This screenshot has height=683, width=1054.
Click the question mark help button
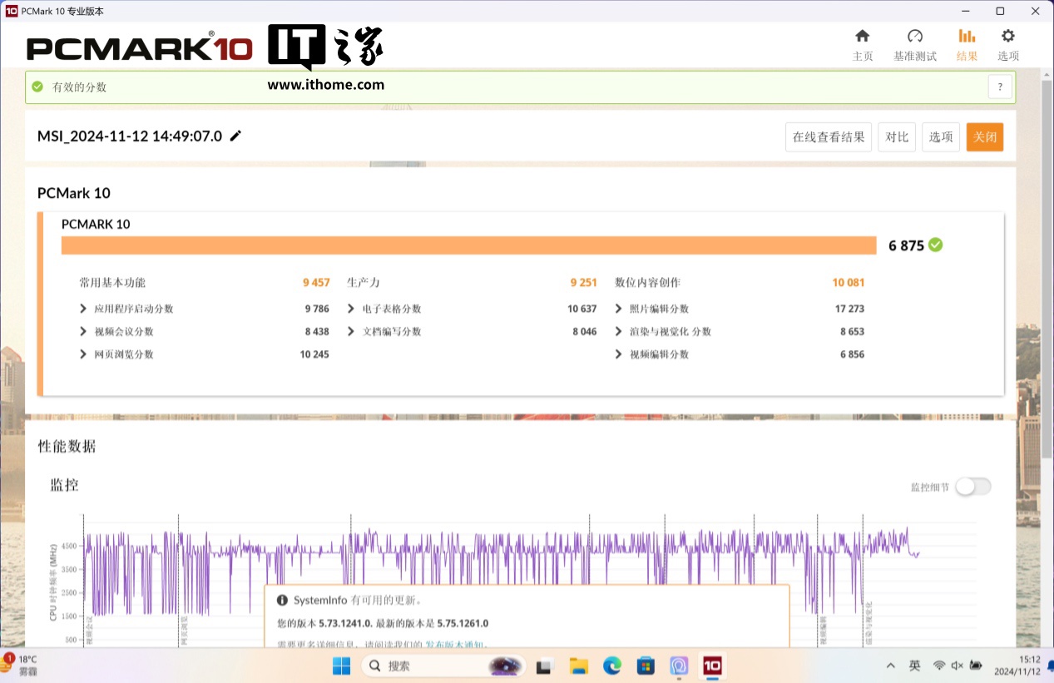coord(1000,87)
